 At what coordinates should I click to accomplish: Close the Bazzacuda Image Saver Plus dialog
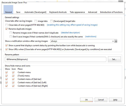[121, 1]
